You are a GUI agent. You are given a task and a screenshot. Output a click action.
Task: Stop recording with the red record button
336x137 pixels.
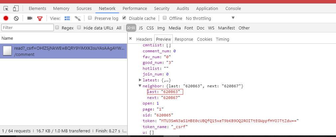pos(6,18)
